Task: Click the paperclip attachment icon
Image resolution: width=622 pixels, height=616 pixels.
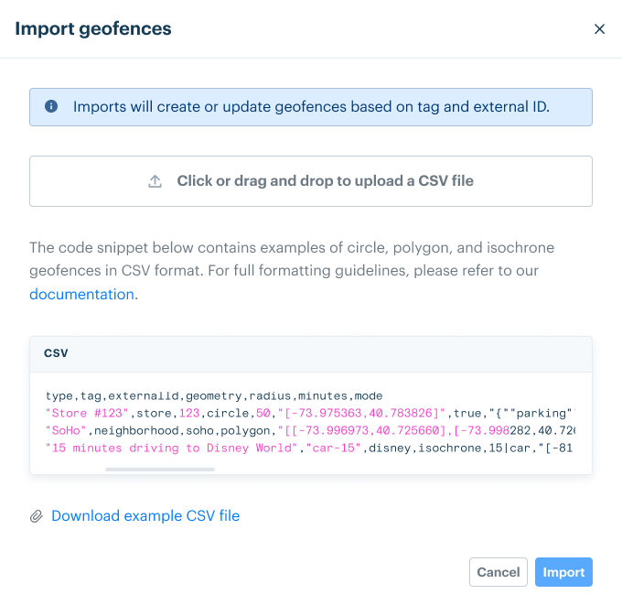Action: pos(37,516)
